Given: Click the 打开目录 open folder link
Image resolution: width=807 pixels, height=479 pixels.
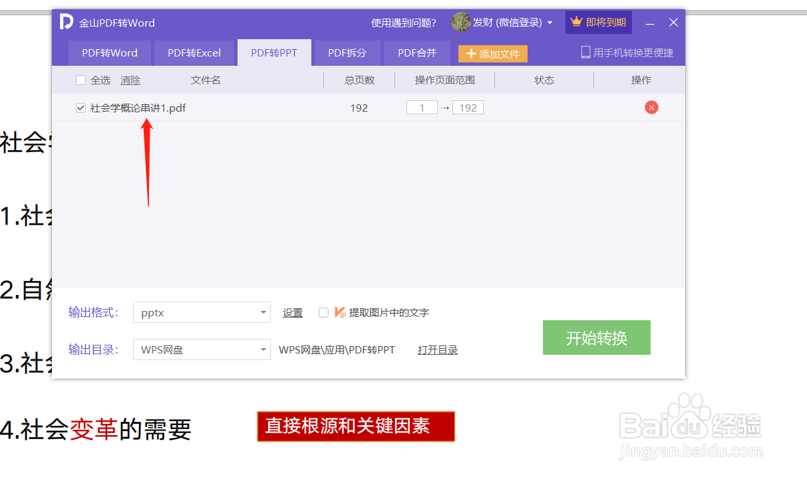Looking at the screenshot, I should pos(438,350).
